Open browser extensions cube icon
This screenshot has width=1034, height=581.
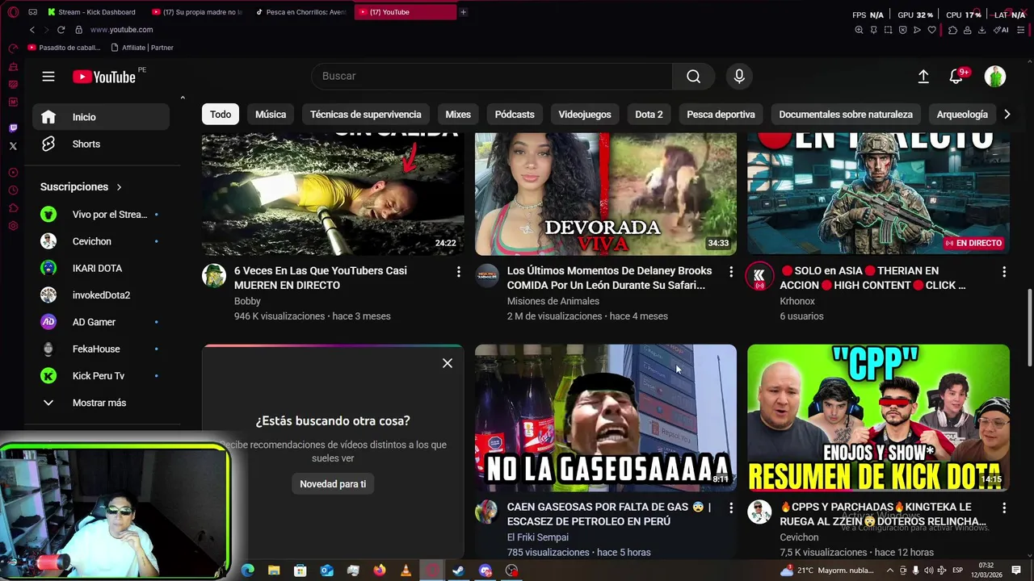952,30
